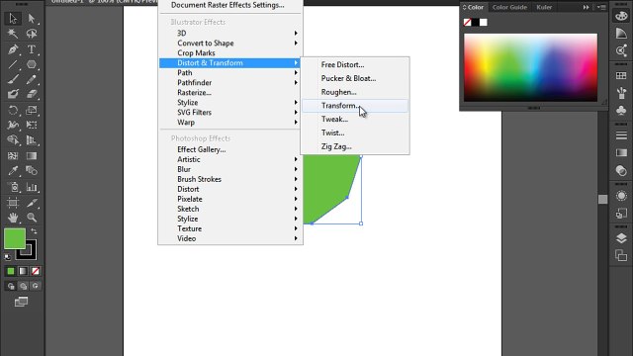The image size is (633, 356).
Task: Select the Selection tool arrow
Action: (13, 19)
